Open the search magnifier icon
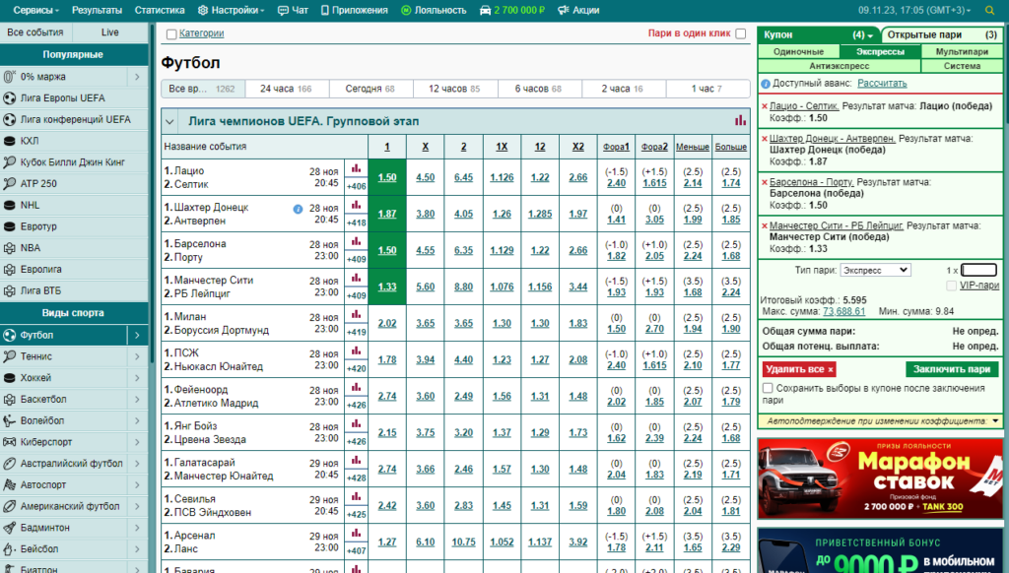The height and width of the screenshot is (573, 1009). pyautogui.click(x=989, y=10)
